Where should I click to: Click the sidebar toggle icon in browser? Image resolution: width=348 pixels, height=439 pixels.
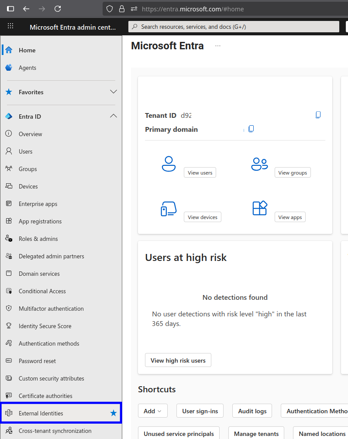[x=10, y=9]
